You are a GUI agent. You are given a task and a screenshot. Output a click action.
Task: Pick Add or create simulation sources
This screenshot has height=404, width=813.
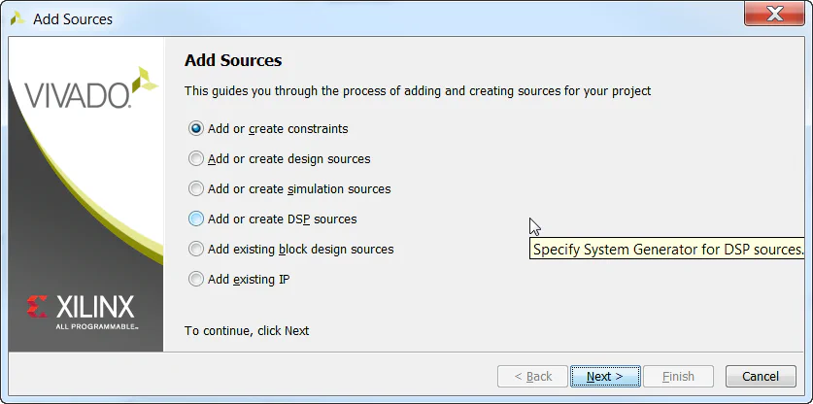click(x=197, y=188)
